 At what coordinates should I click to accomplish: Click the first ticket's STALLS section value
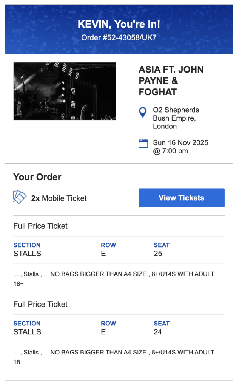click(x=27, y=254)
